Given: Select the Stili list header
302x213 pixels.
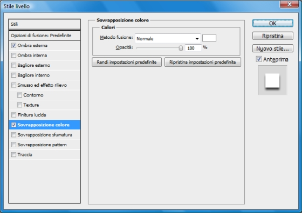Looking at the screenshot, I should (x=44, y=24).
